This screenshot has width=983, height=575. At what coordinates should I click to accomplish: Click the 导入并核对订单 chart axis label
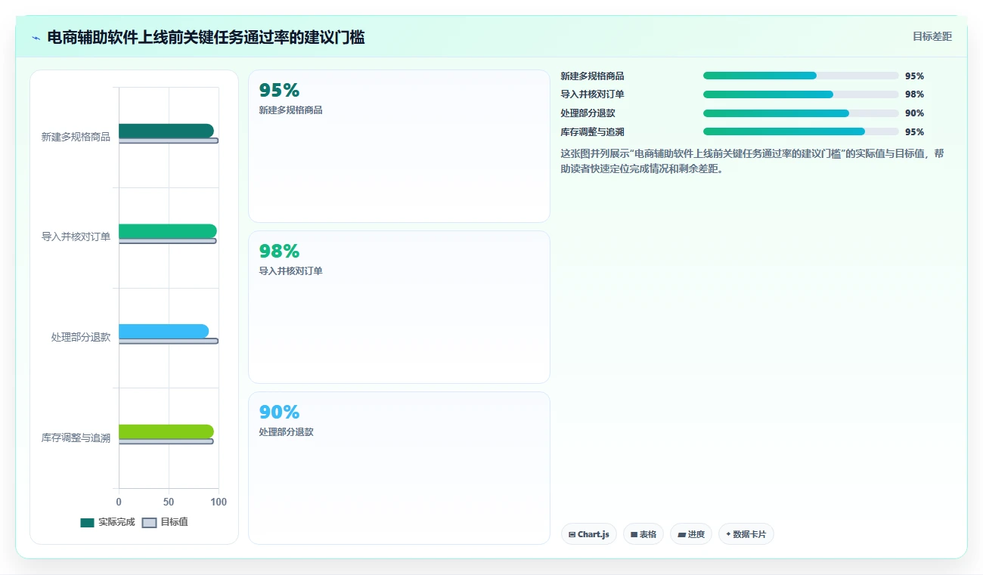pyautogui.click(x=76, y=236)
